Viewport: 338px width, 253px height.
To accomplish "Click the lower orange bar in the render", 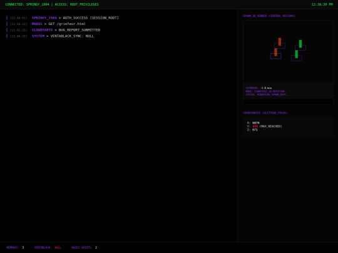I will coord(275,52).
